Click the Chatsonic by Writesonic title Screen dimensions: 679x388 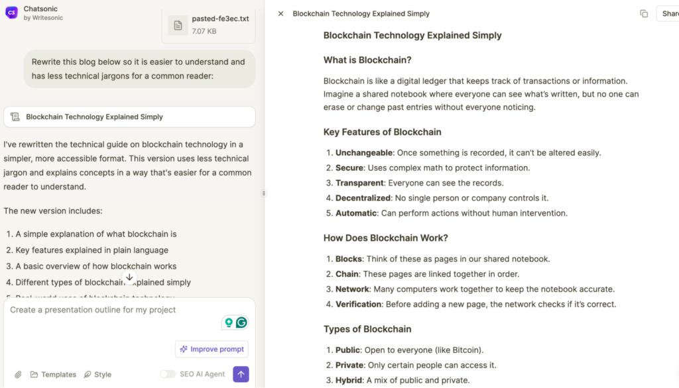[x=43, y=13]
